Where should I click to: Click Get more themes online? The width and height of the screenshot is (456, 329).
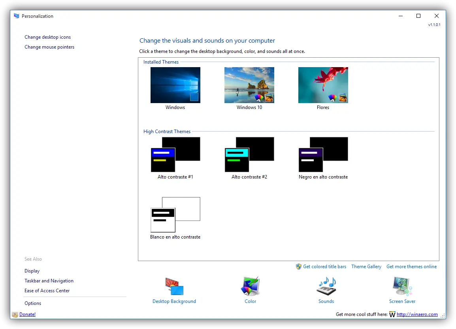411,267
